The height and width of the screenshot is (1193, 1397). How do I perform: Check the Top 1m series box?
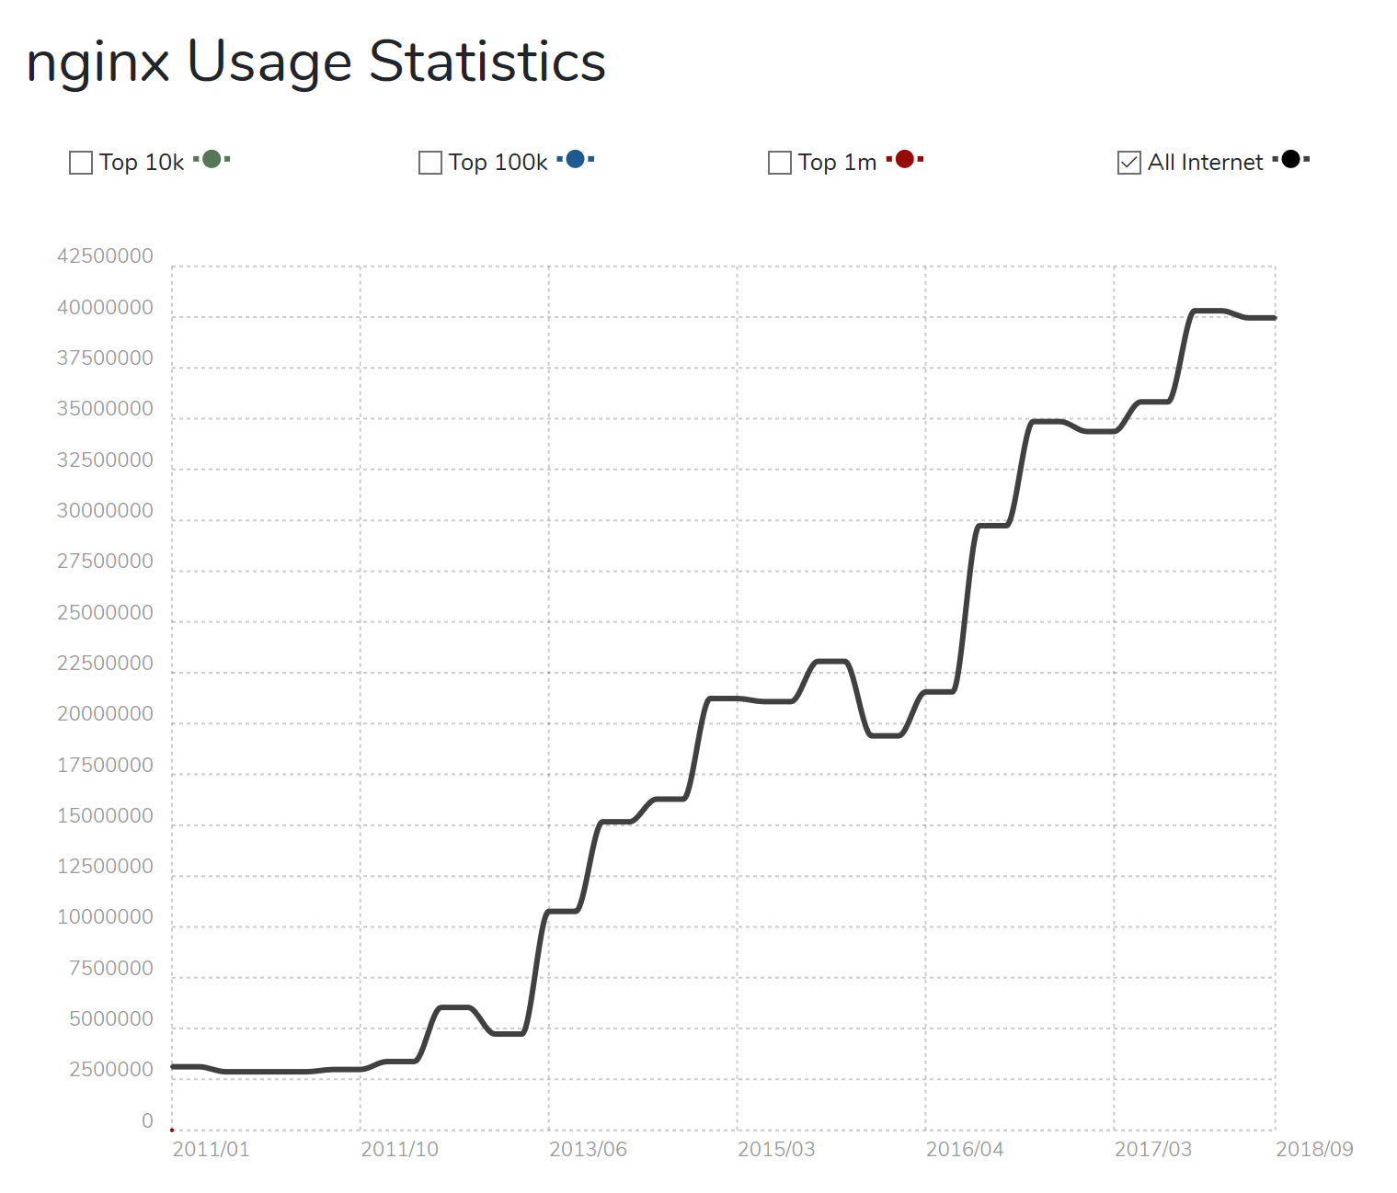[x=780, y=163]
